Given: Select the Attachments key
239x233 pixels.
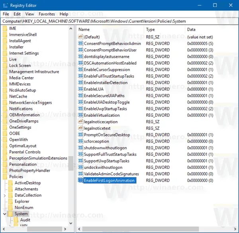Looking at the screenshot, I should coord(26,189).
